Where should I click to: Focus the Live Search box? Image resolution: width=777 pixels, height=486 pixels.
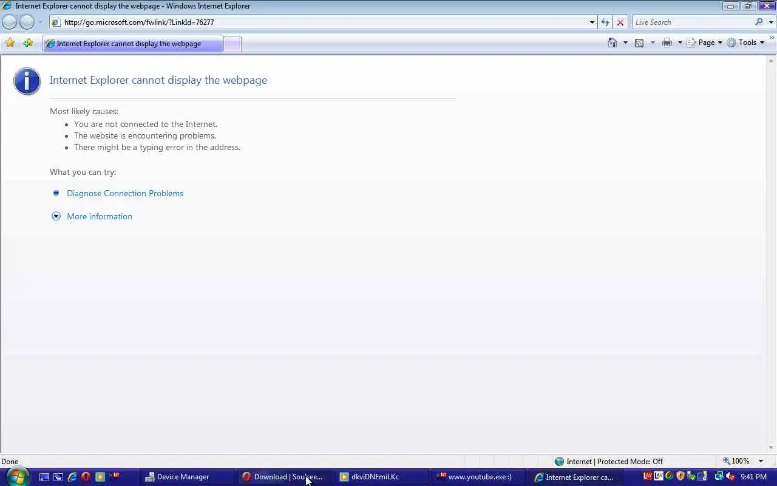click(x=693, y=22)
